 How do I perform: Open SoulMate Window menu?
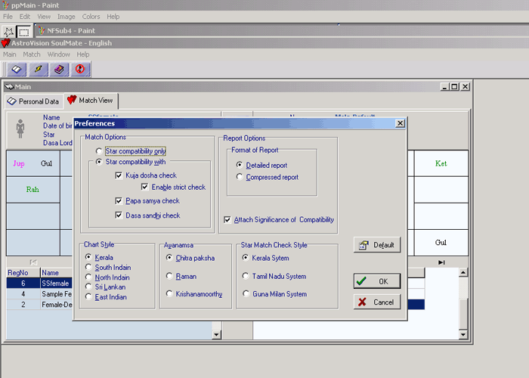(x=58, y=54)
